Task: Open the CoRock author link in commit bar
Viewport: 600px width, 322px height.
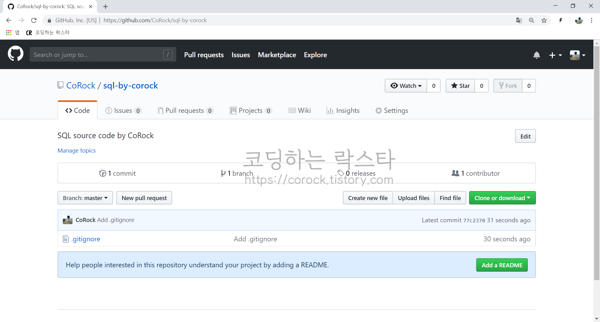Action: point(85,220)
